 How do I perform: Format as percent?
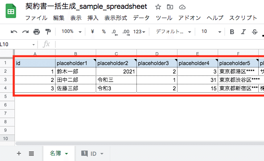click(x=104, y=31)
